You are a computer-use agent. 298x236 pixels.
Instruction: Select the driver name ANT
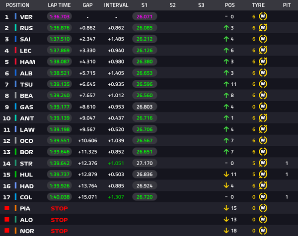[x=27, y=118]
